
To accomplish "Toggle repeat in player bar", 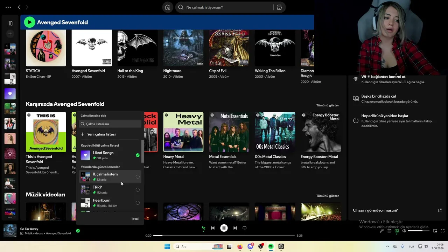I will [245, 228].
